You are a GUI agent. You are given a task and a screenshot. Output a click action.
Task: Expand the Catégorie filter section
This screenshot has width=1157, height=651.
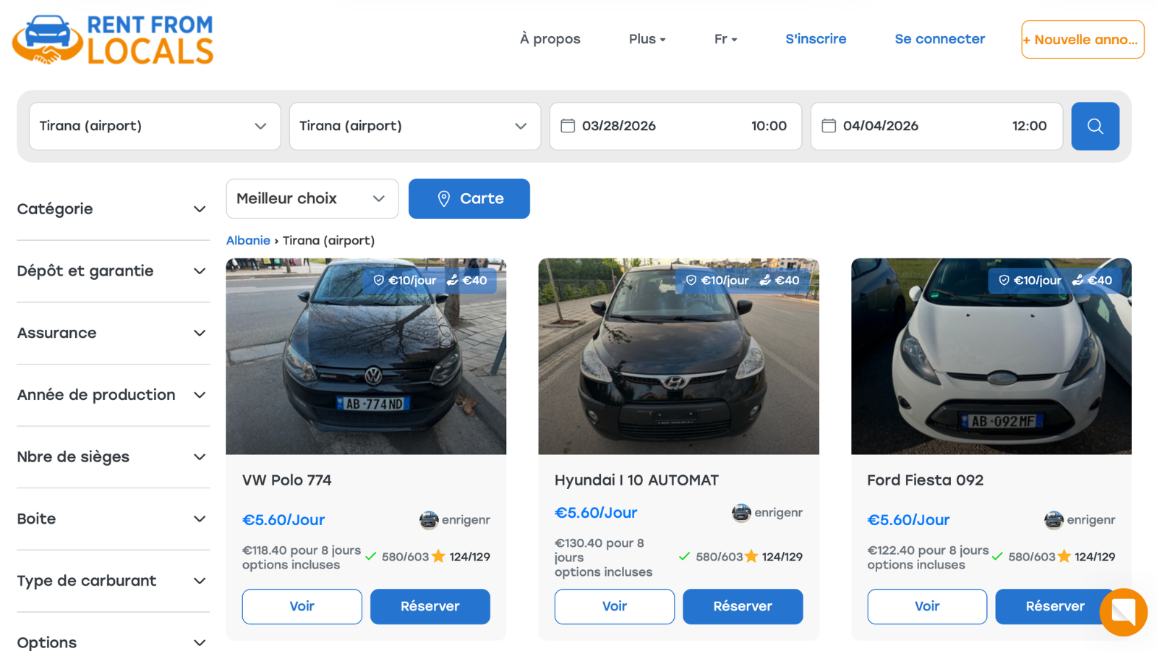click(112, 209)
